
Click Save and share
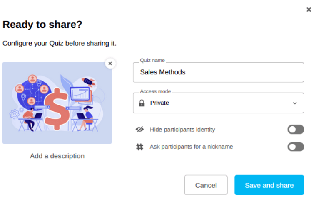[x=269, y=185]
